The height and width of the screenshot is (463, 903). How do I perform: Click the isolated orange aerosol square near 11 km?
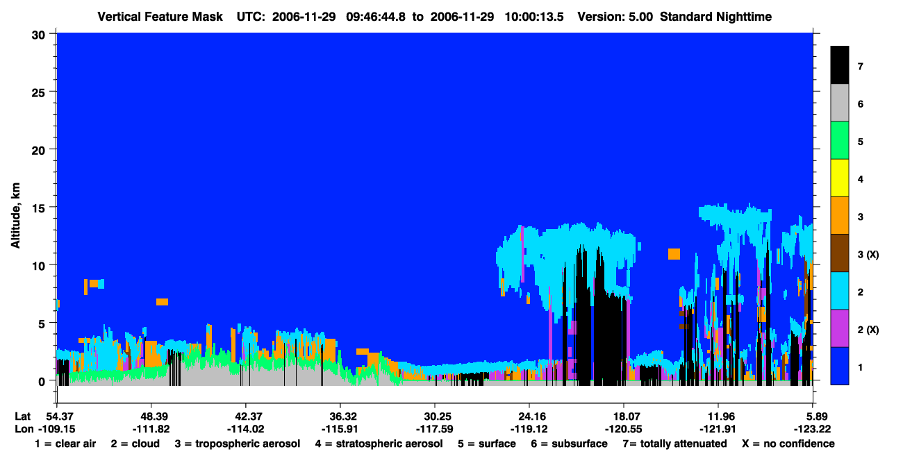coord(674,253)
